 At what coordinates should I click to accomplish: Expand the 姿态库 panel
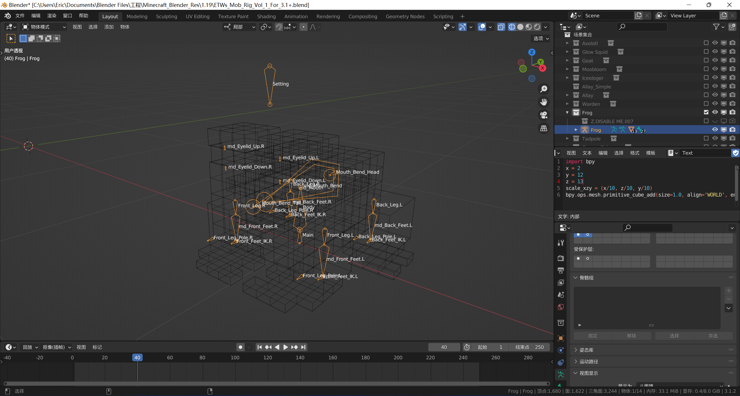pos(586,350)
